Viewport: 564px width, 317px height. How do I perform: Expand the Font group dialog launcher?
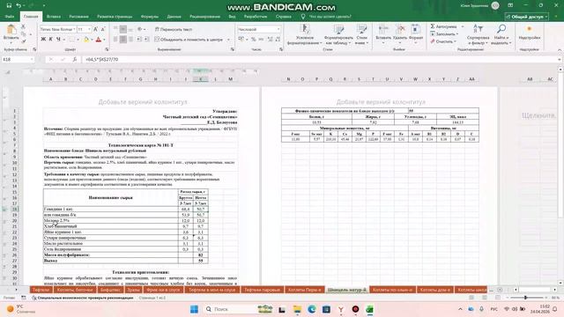(107, 49)
